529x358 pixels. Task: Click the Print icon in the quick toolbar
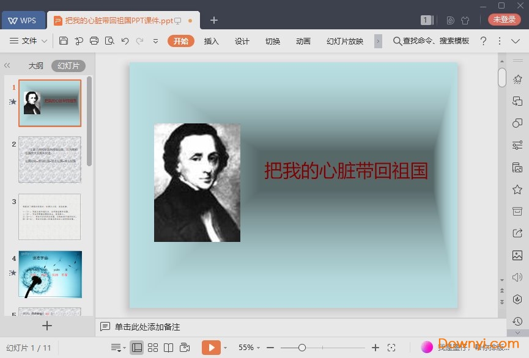94,41
